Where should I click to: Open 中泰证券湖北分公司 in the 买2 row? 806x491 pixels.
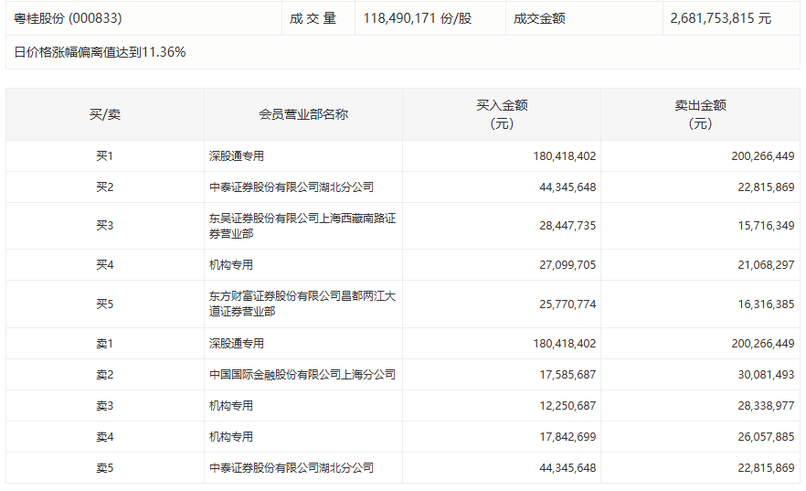click(292, 187)
